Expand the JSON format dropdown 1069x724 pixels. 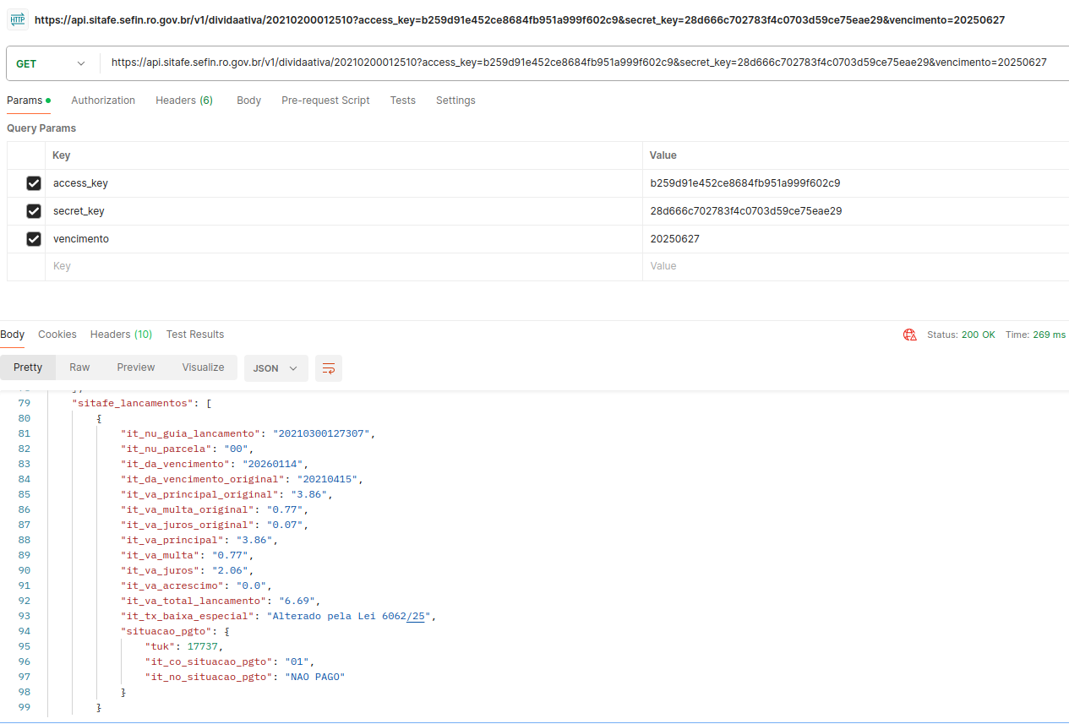(275, 368)
